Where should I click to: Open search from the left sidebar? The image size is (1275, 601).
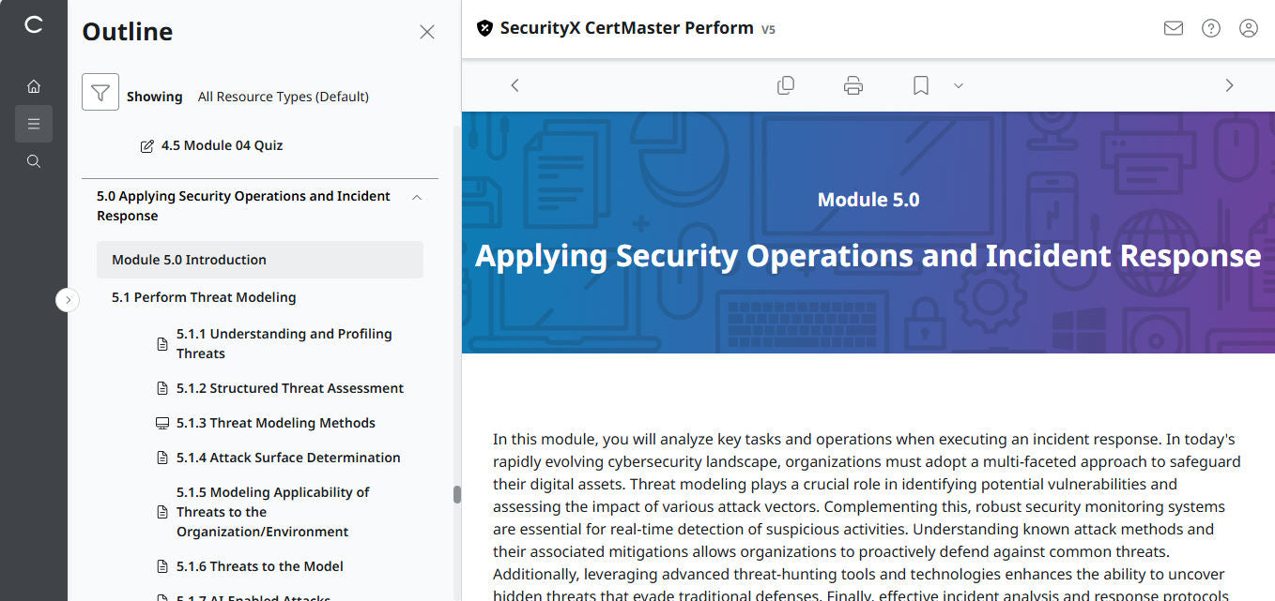pyautogui.click(x=34, y=160)
